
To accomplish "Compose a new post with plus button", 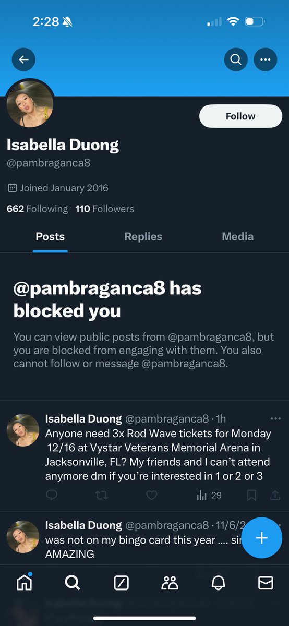I will [261, 538].
